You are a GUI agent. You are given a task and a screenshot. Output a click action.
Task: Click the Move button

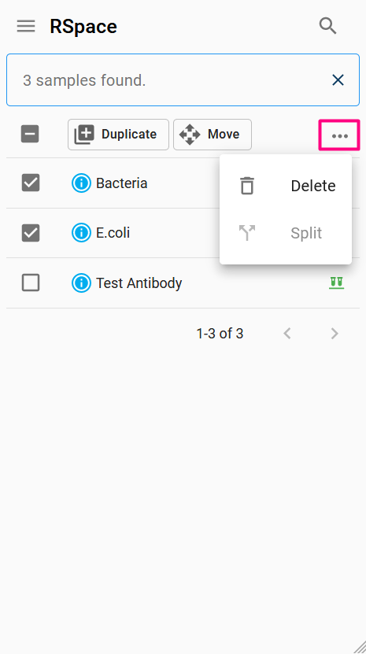point(213,135)
